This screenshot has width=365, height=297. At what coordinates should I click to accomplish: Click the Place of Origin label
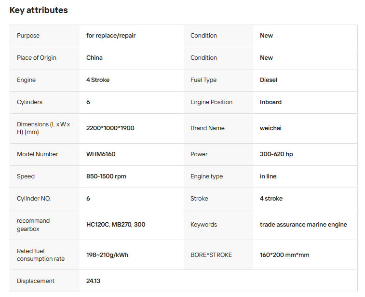tap(36, 58)
